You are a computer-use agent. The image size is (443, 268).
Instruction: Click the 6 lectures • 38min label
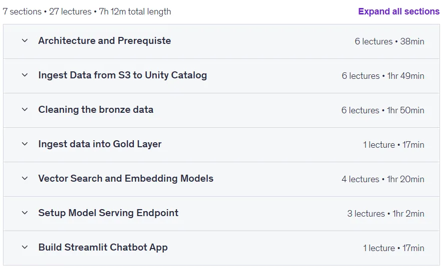click(390, 41)
